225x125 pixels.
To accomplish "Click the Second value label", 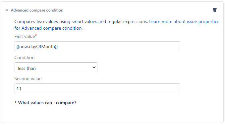I will (28, 78).
